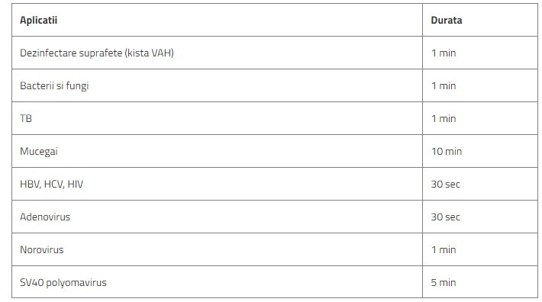Click the Aplicatii column header
This screenshot has height=302, width=542.
[x=38, y=20]
